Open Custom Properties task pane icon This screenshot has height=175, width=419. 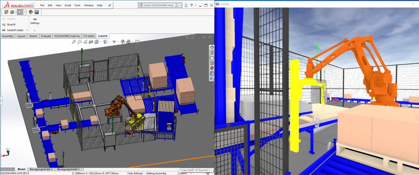212,74
